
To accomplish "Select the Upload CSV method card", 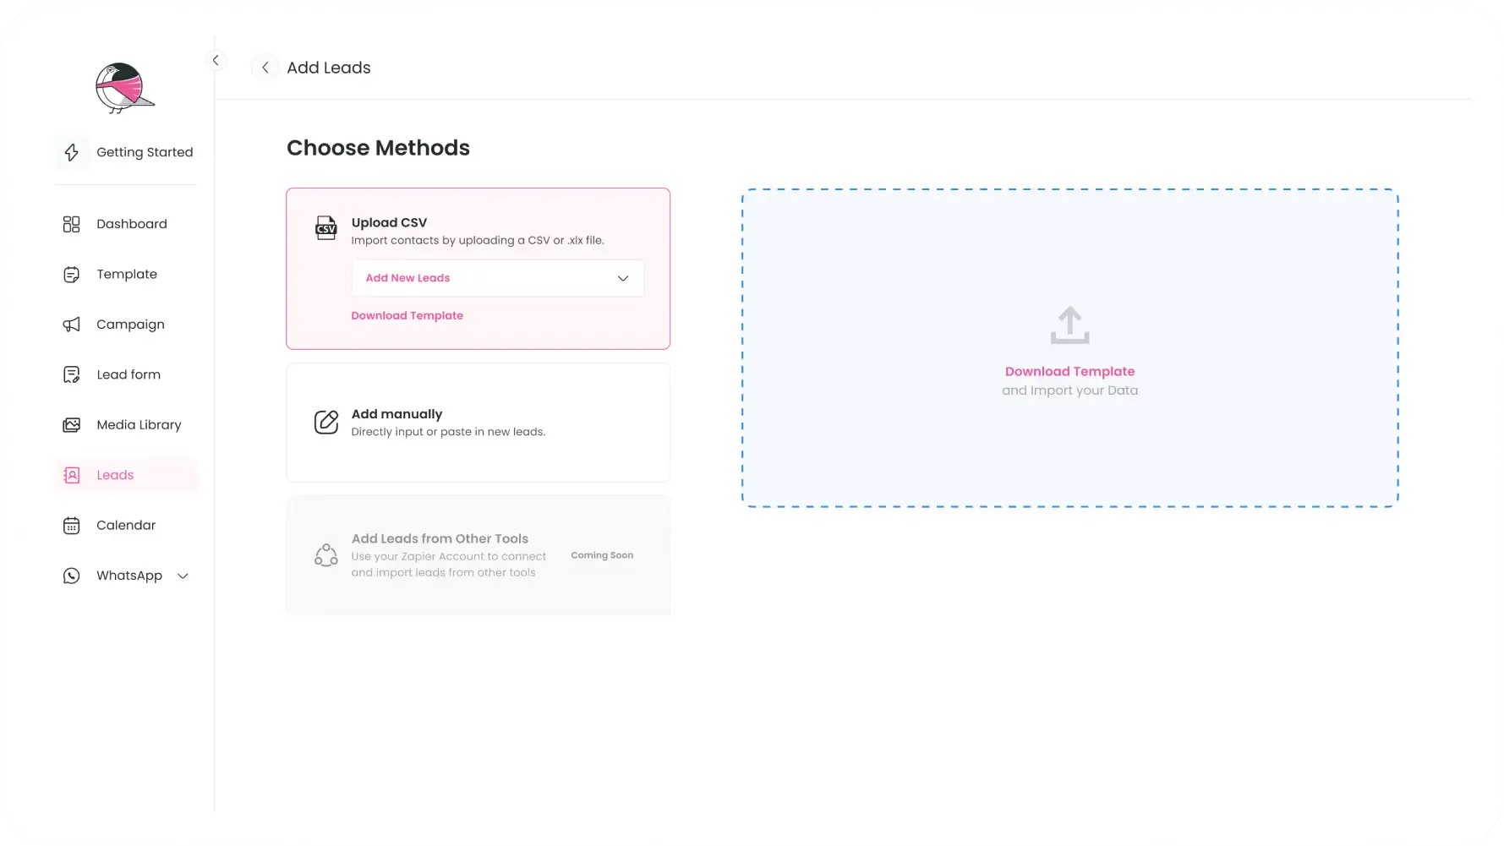I will (479, 269).
